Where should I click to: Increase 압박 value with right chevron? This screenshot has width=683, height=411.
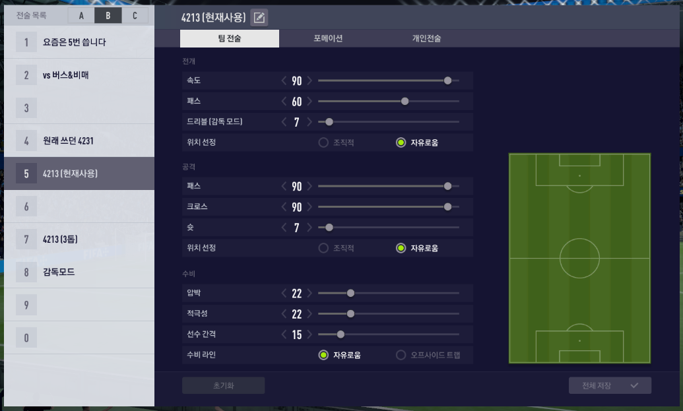point(309,294)
